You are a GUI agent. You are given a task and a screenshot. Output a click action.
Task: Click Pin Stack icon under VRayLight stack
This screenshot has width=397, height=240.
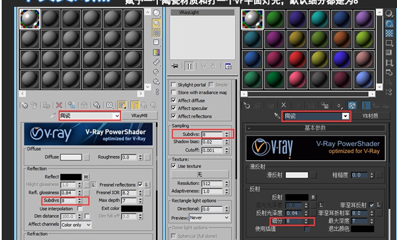(175, 66)
